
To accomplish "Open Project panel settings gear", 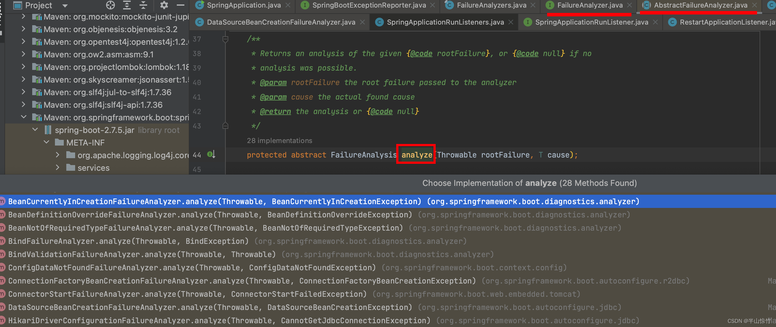I will [x=164, y=5].
